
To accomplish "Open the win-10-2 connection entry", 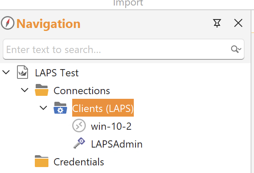I will 111,126.
